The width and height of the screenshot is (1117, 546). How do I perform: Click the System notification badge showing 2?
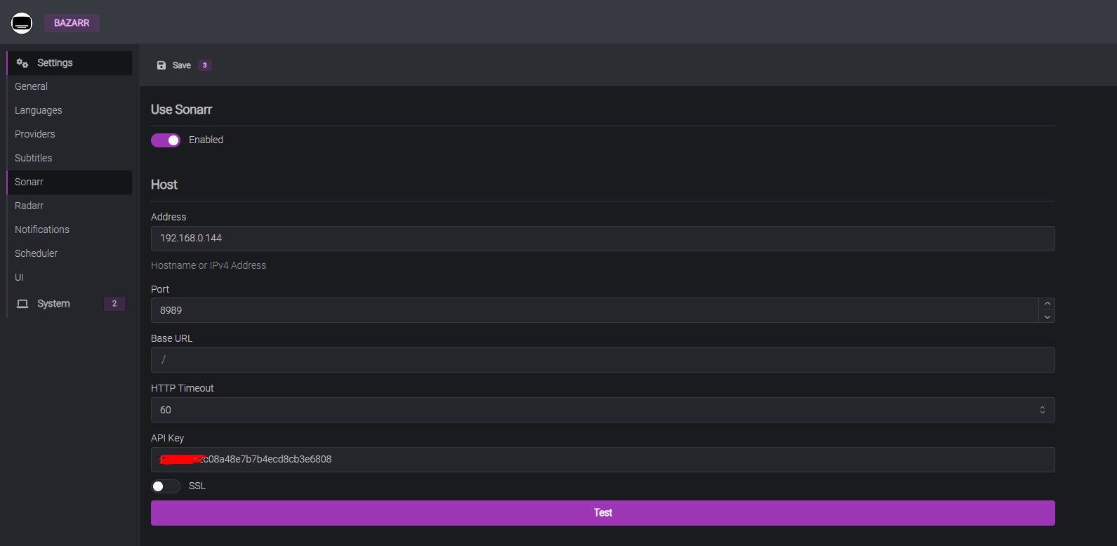(114, 304)
